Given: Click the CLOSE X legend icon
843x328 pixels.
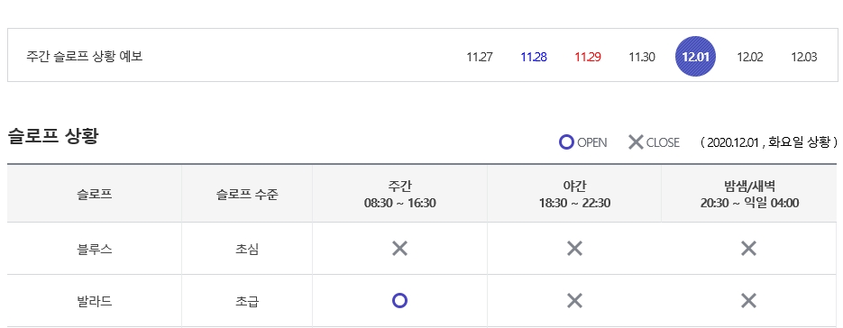Looking at the screenshot, I should (636, 142).
